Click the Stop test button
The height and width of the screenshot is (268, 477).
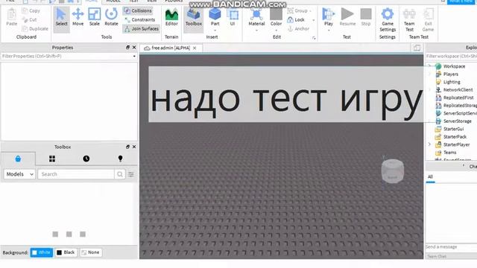[366, 18]
